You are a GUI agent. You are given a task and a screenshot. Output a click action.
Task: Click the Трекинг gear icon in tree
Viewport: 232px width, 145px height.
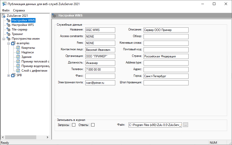[x=8, y=34]
